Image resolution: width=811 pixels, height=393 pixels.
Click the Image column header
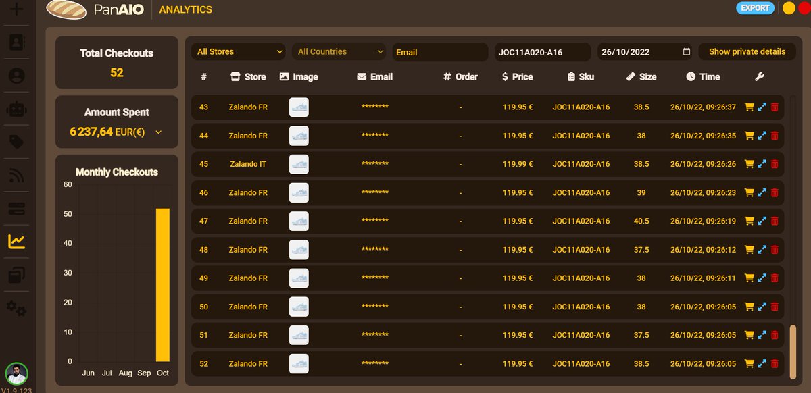299,77
